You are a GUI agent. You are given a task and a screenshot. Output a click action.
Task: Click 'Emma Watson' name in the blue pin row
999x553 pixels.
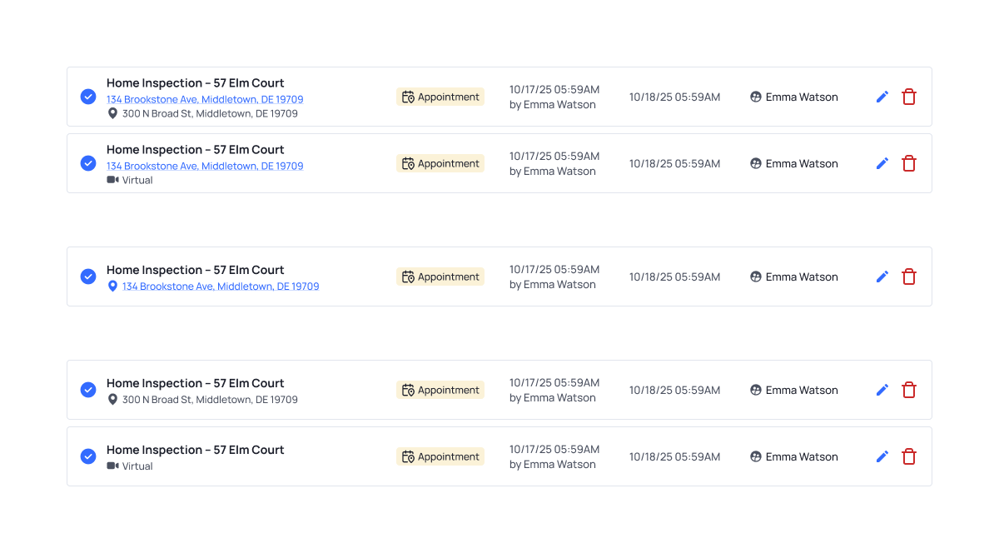[802, 276]
